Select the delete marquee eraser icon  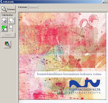coord(4,20)
